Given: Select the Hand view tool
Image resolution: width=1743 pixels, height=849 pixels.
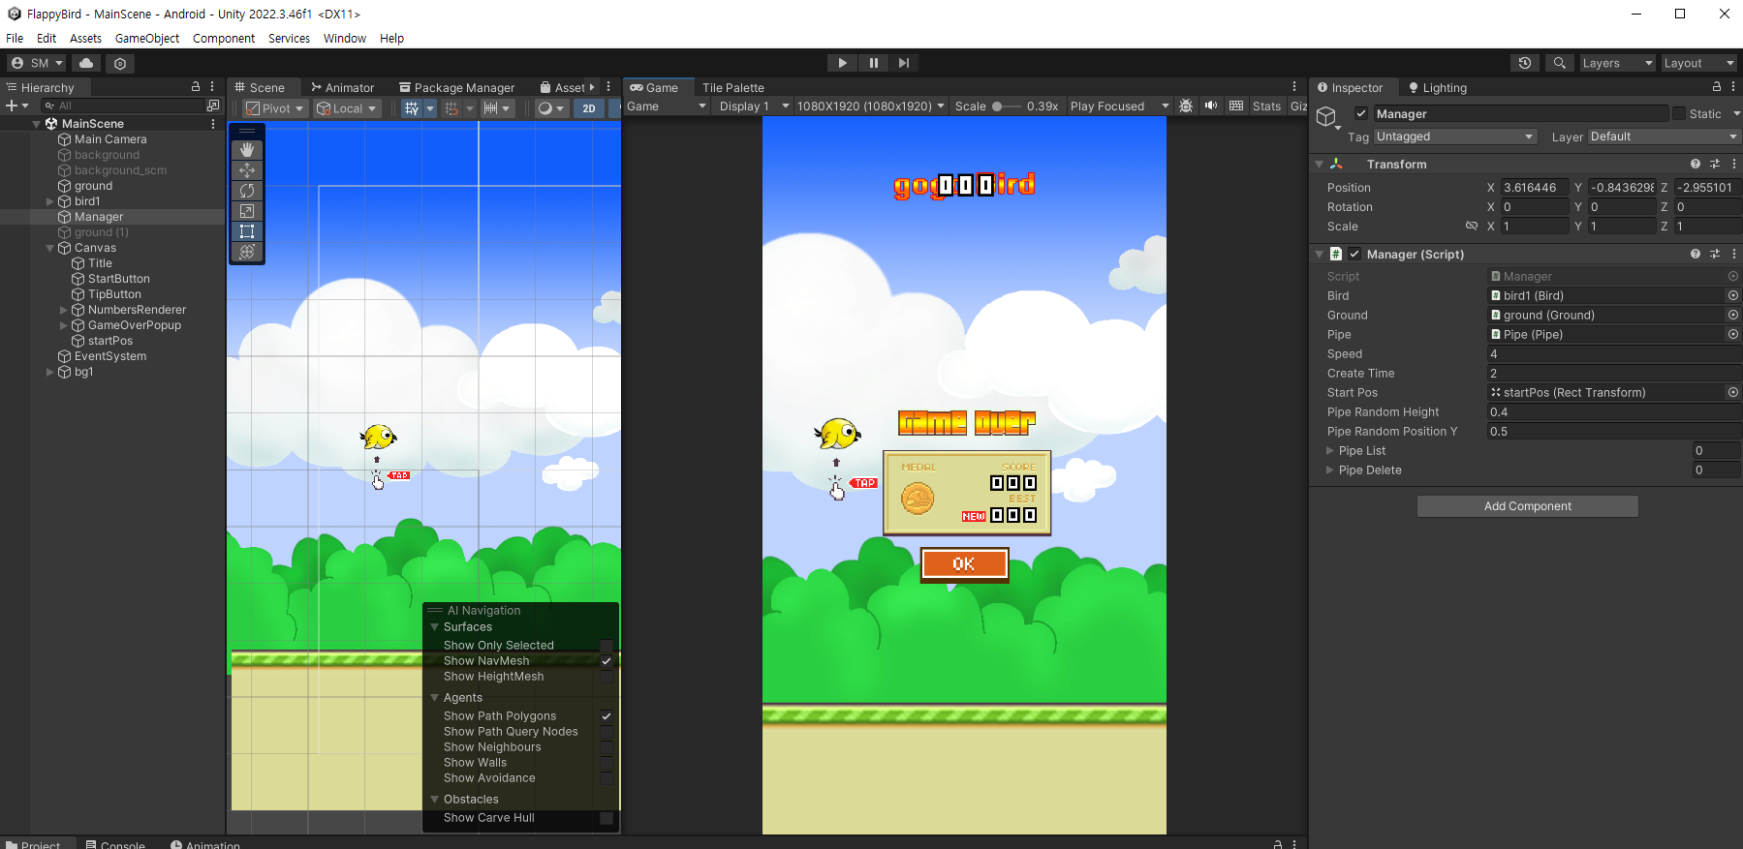Looking at the screenshot, I should point(247,150).
